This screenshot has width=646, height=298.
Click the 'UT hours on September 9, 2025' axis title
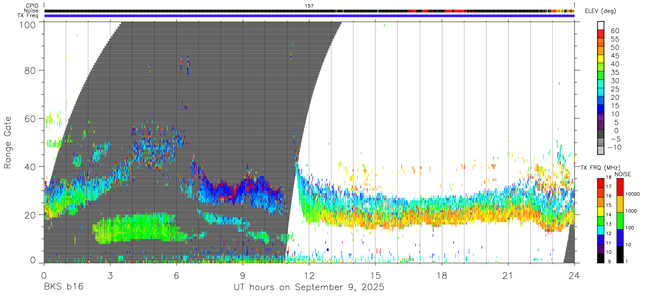pyautogui.click(x=309, y=287)
